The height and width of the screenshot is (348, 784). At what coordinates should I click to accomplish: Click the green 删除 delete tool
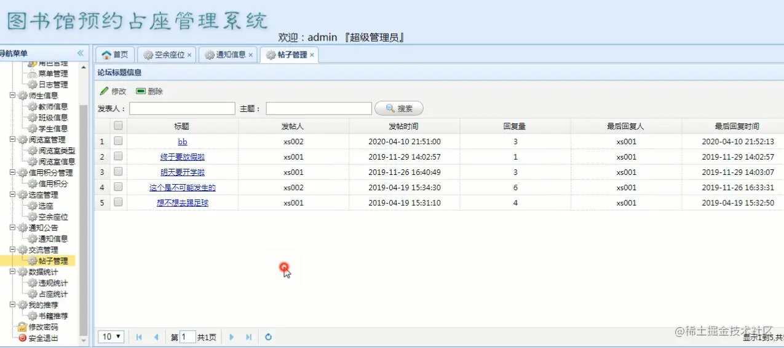coord(149,91)
